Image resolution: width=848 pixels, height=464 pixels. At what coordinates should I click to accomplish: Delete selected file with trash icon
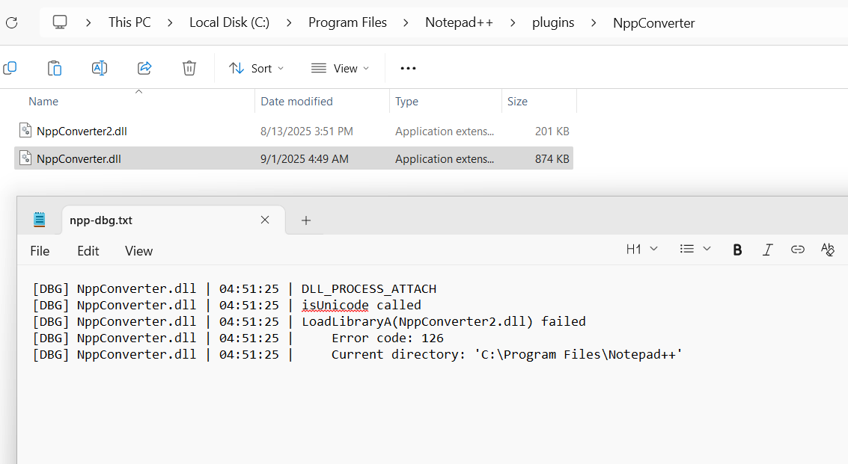(189, 68)
